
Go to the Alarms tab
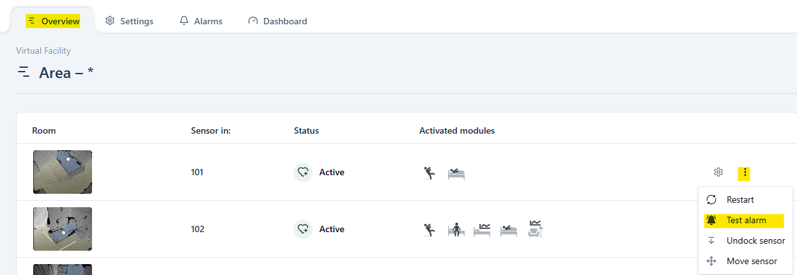coord(201,21)
